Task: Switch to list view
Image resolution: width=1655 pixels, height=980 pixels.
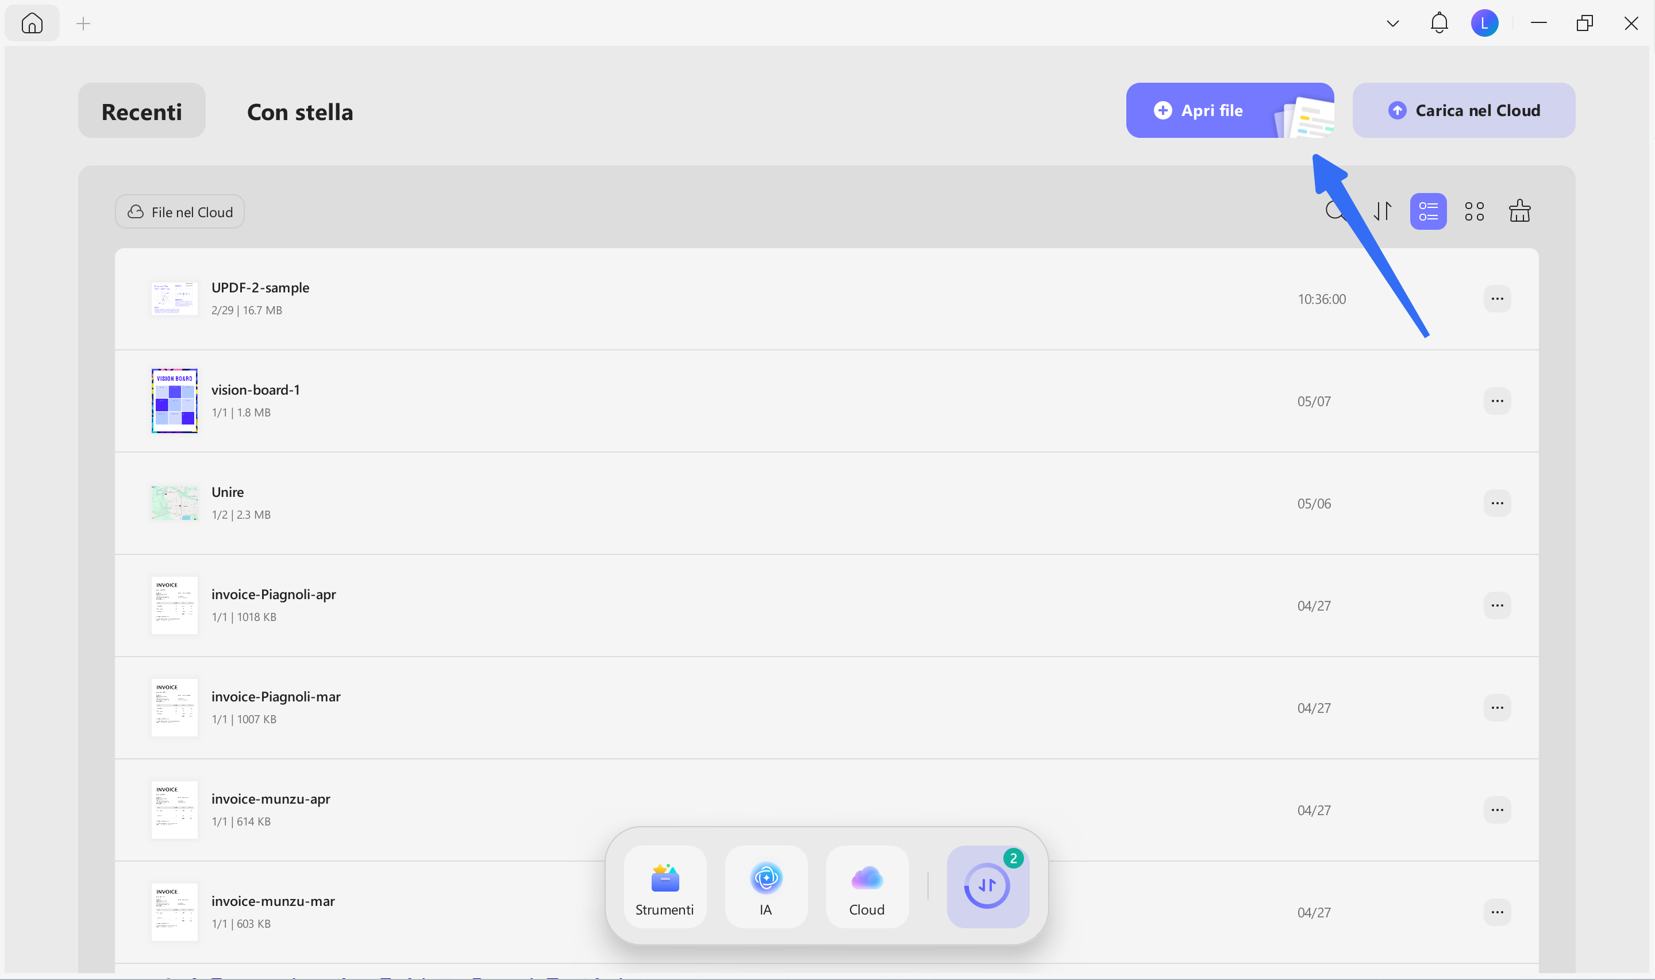Action: (x=1428, y=211)
